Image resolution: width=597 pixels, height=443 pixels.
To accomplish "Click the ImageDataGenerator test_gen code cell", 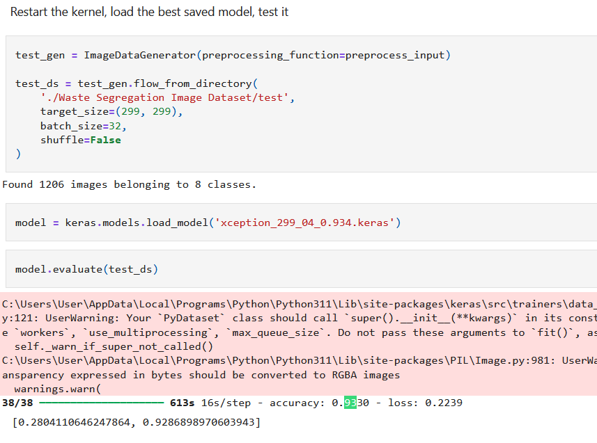I will tap(301, 104).
